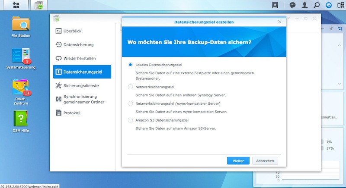Click the red 11 badge on Paket-Zentrum

27,93
